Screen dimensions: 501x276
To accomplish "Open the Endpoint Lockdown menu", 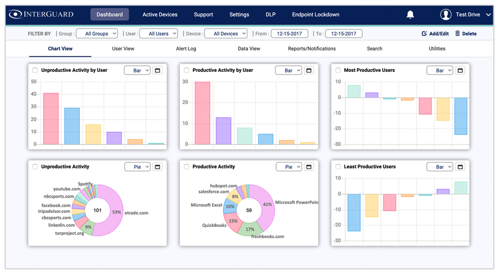I will pyautogui.click(x=315, y=15).
